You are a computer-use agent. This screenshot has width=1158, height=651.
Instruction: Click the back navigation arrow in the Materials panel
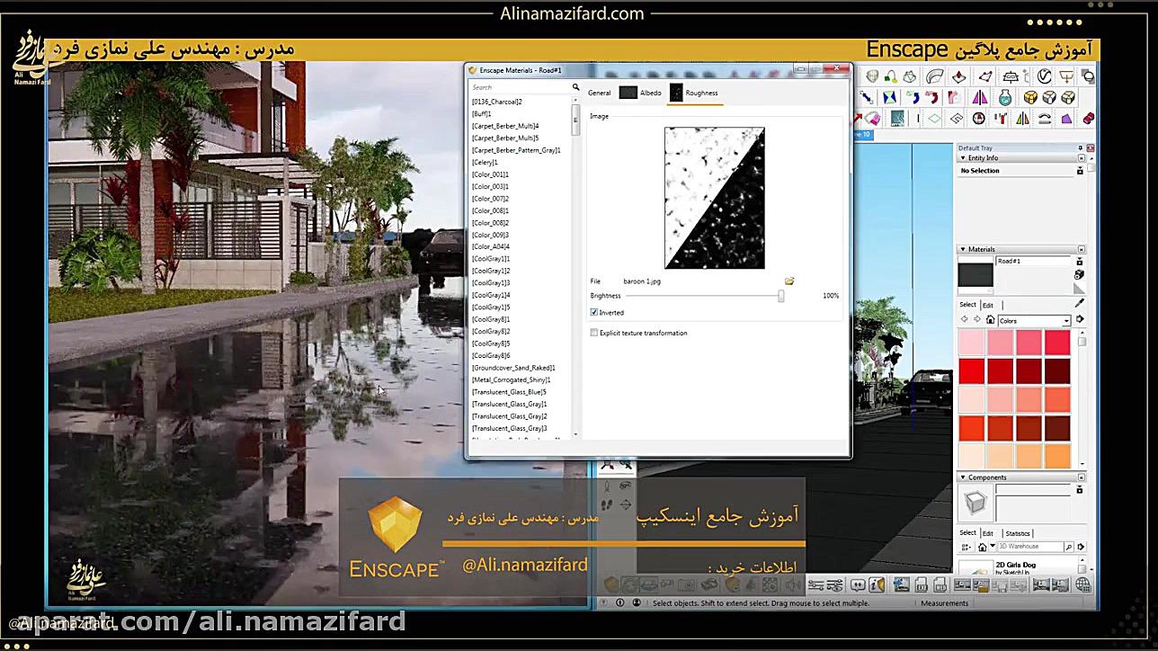coord(964,318)
